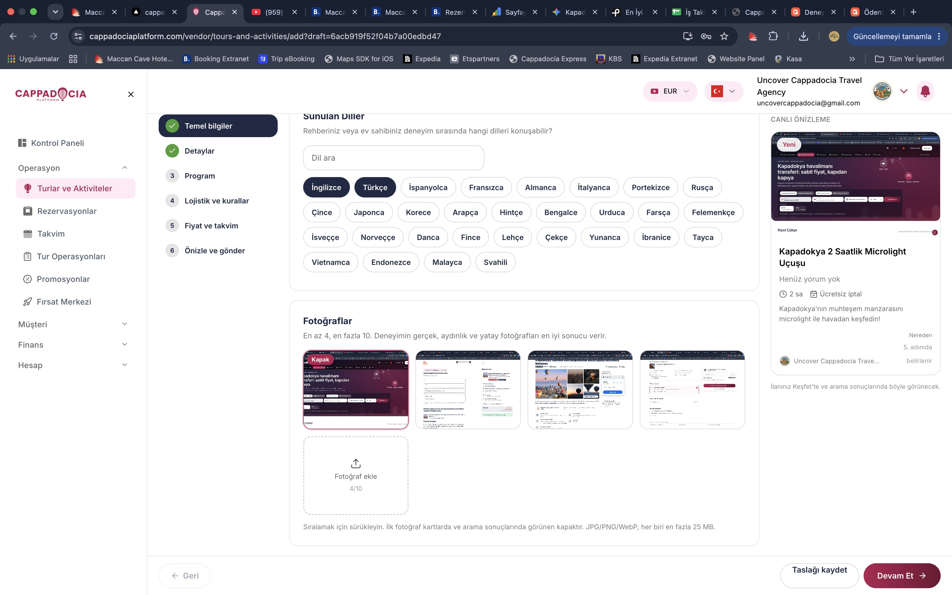Expand the account menu chevron
952x595 pixels.
click(x=904, y=91)
